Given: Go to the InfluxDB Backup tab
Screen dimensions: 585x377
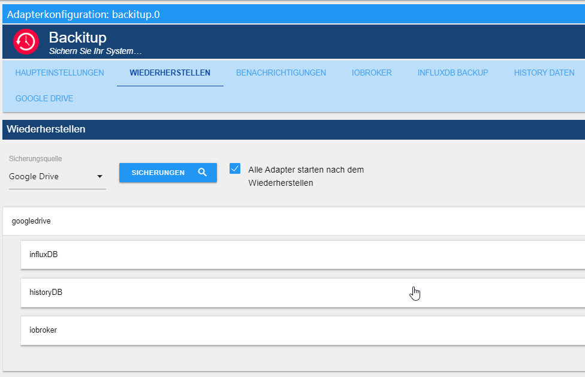Looking at the screenshot, I should click(x=453, y=73).
